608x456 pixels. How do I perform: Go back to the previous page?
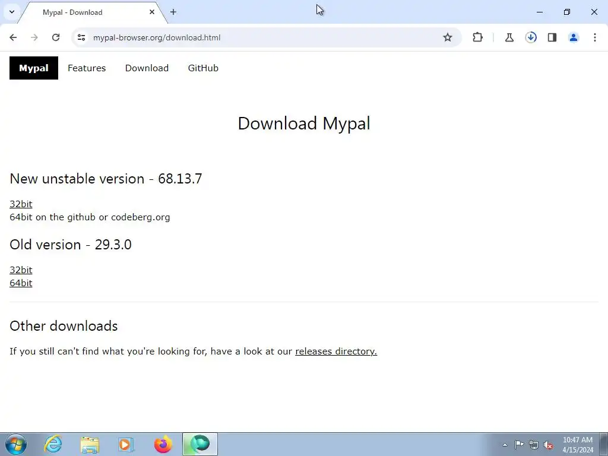pyautogui.click(x=13, y=37)
